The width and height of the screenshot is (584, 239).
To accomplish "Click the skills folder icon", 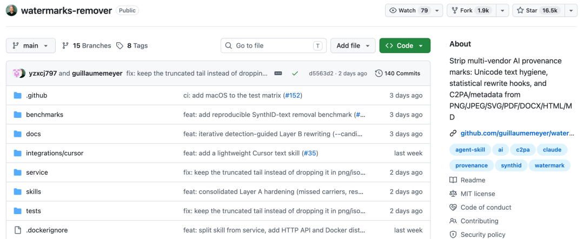I will [17, 192].
